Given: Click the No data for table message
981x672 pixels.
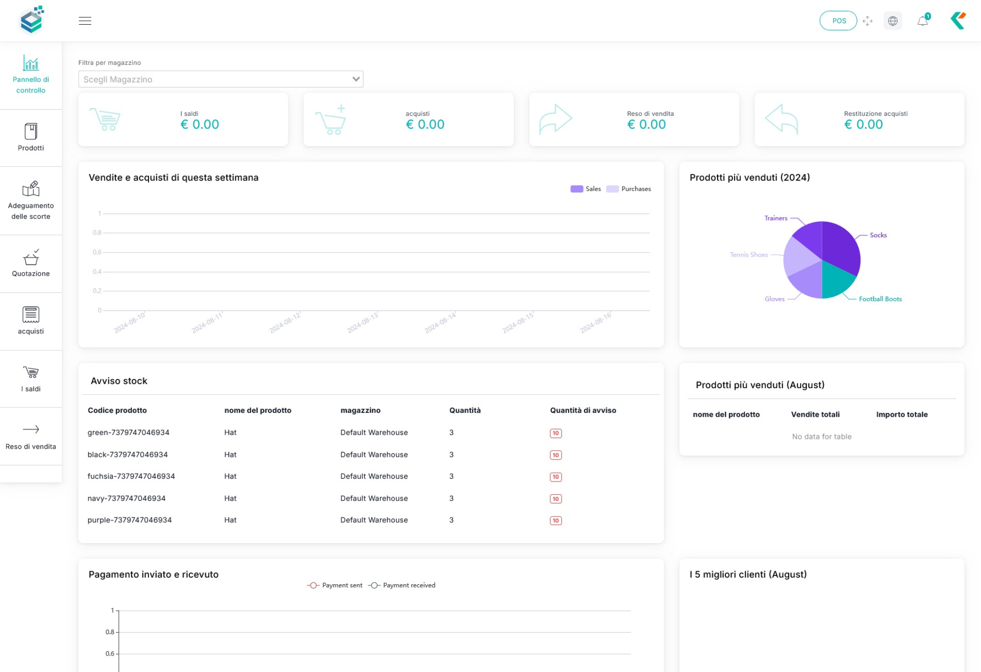Looking at the screenshot, I should click(x=821, y=437).
